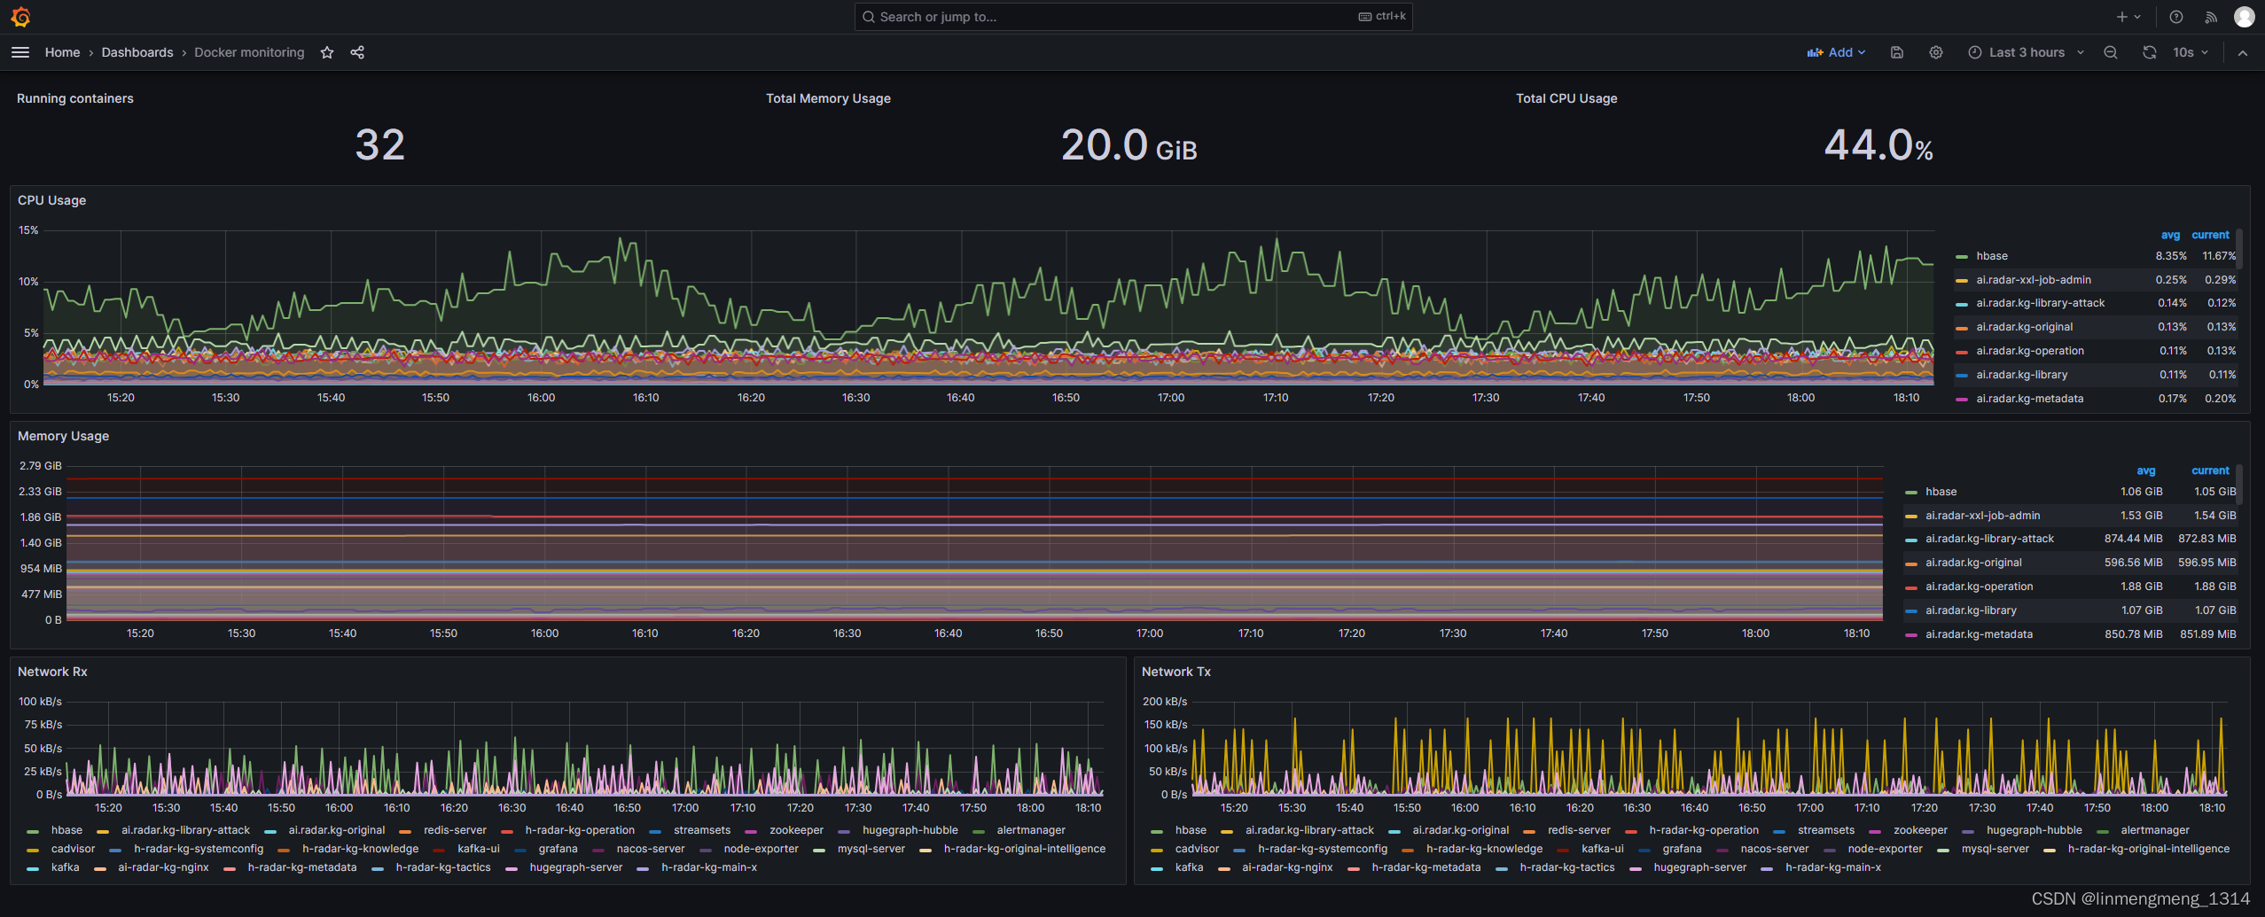Toggle hbase series in CPU Usage legend

point(1991,256)
